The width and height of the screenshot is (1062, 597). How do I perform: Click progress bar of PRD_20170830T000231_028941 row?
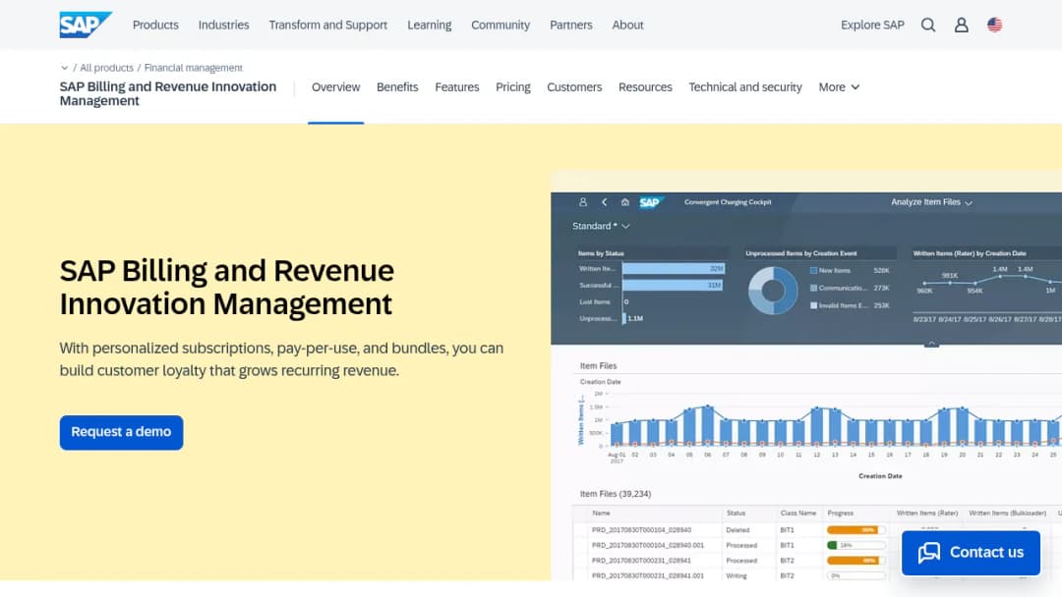tap(855, 561)
